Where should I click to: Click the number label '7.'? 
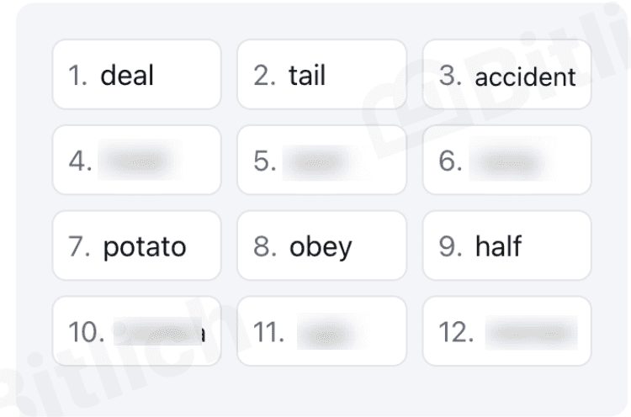(79, 246)
